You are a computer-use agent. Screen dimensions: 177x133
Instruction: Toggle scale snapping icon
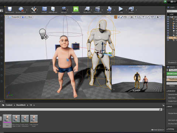coord(148,17)
